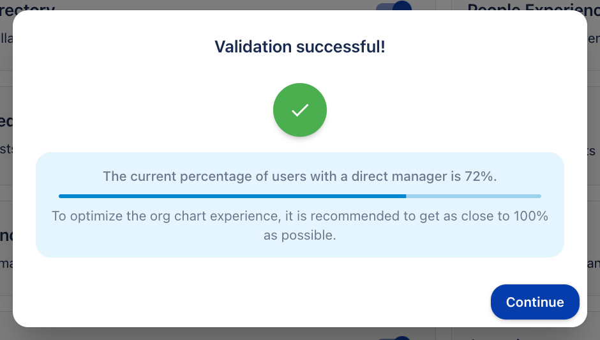Click the green checkmark success icon

[x=300, y=110]
